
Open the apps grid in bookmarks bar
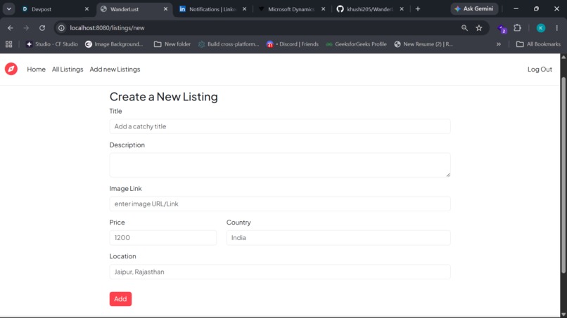coord(8,44)
